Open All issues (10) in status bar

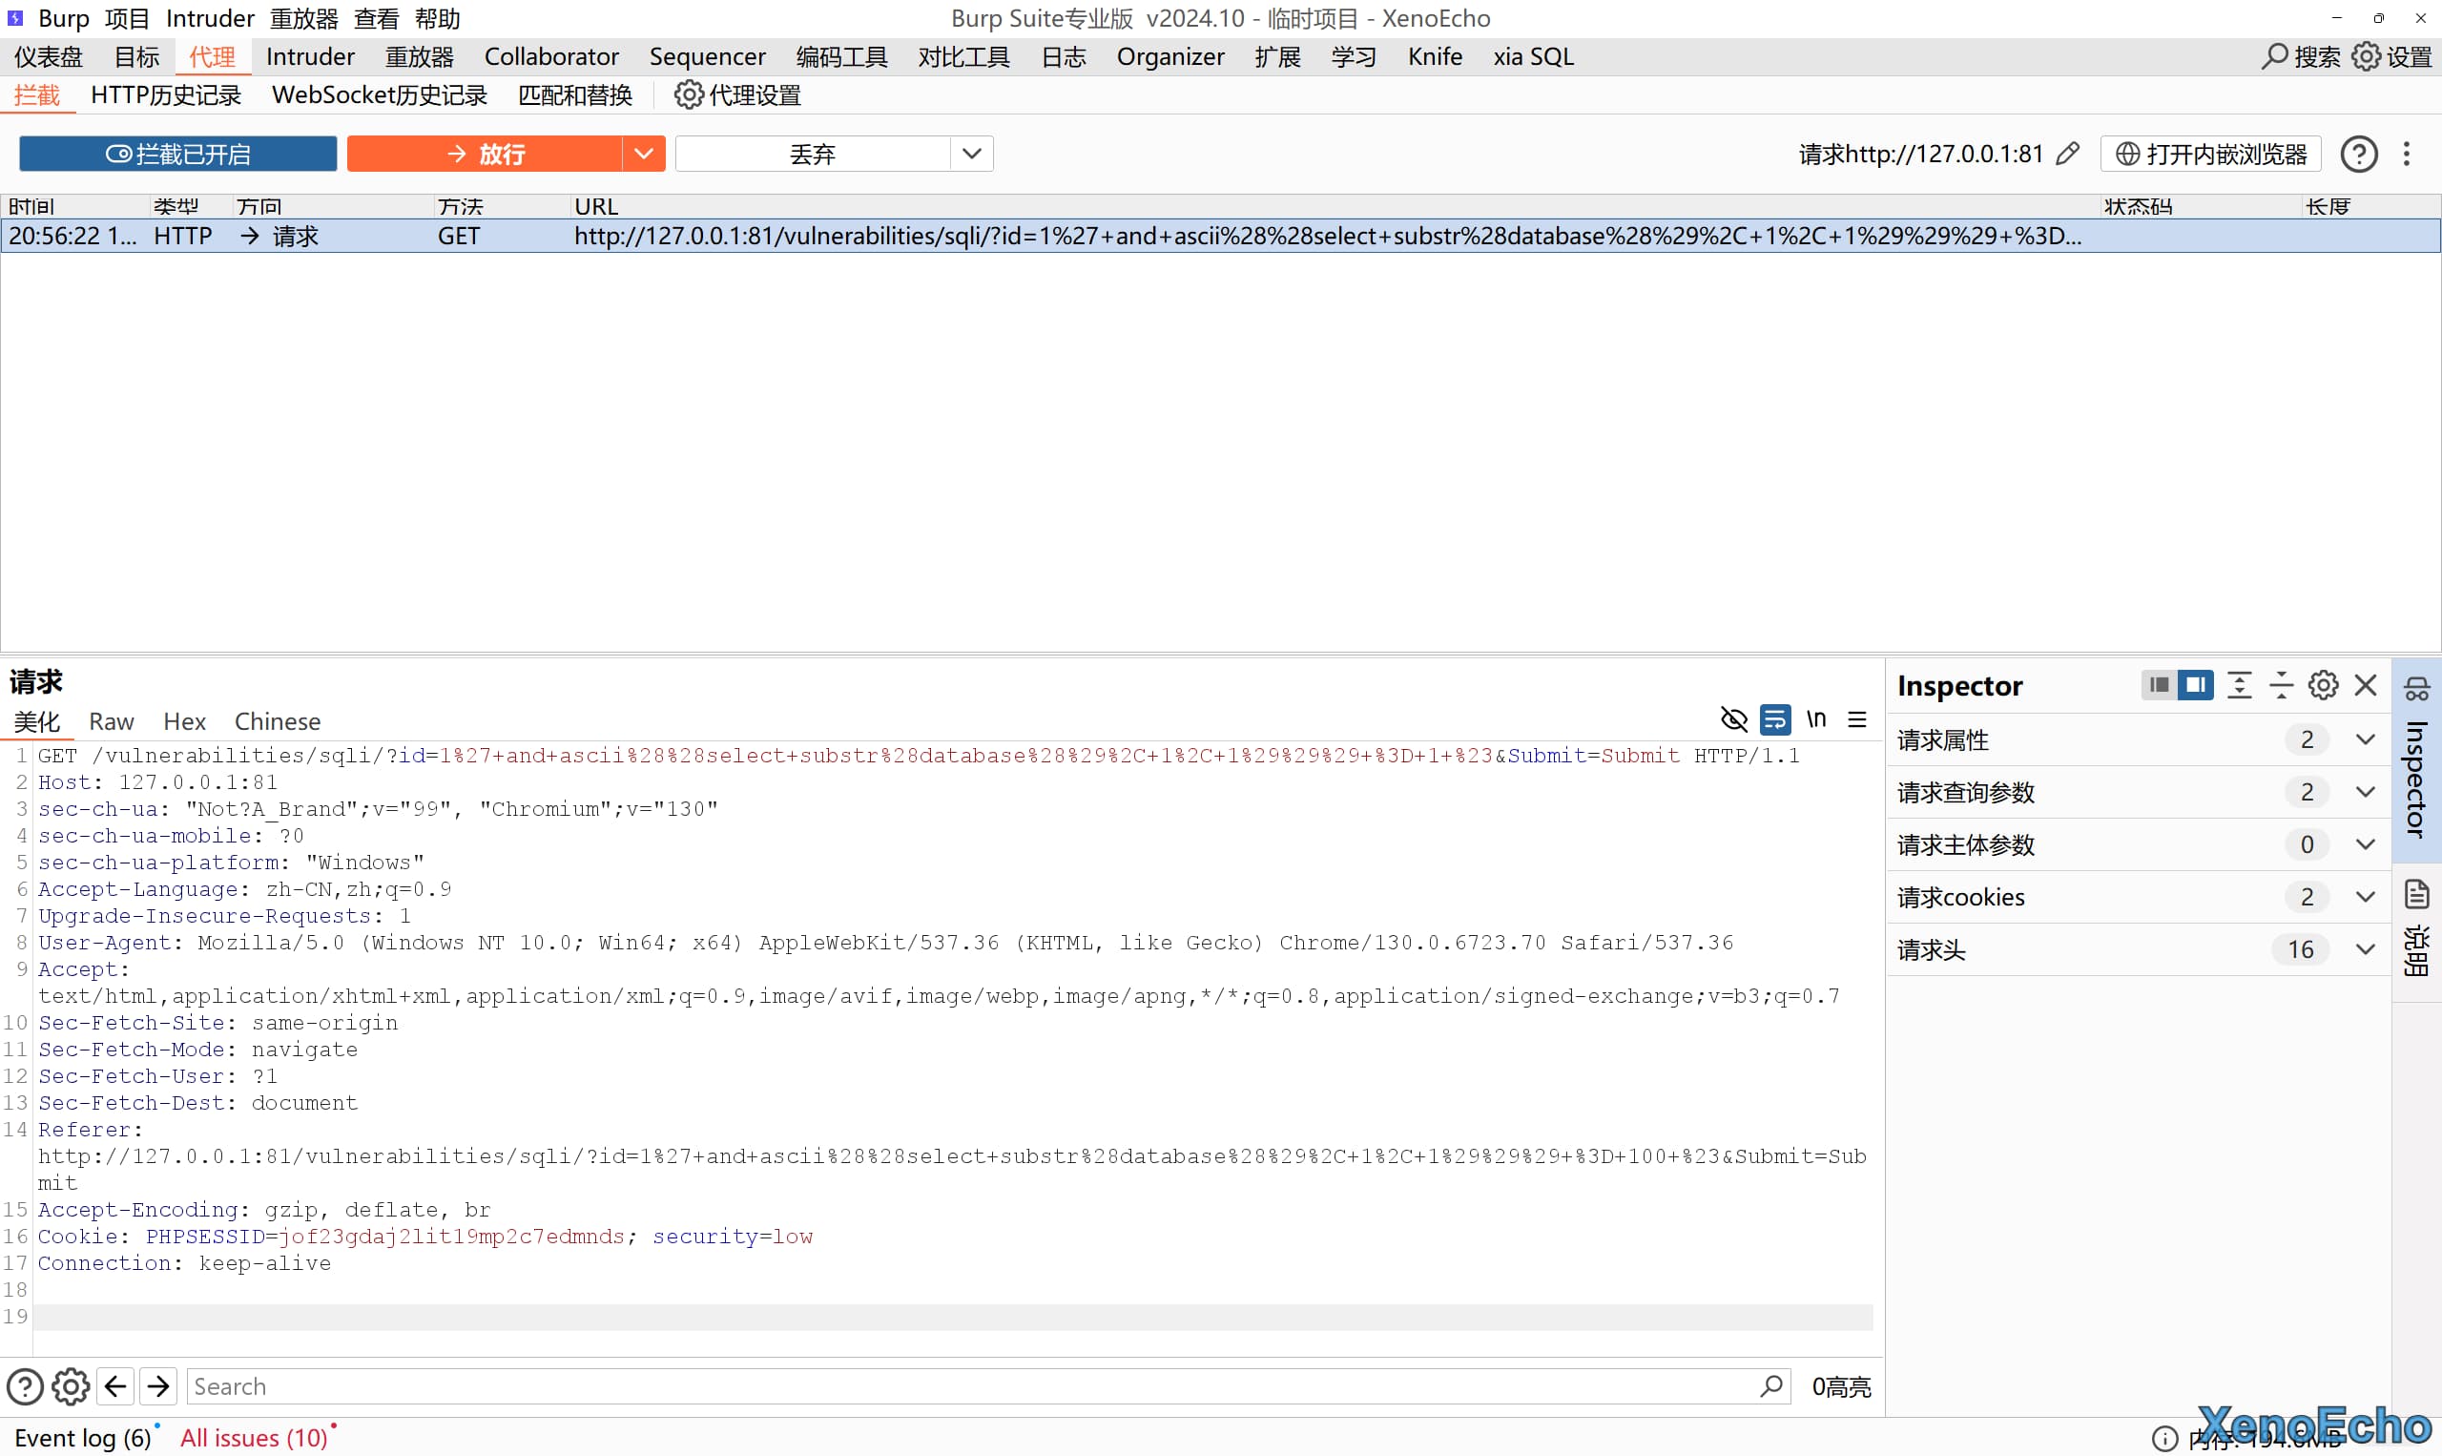(254, 1437)
